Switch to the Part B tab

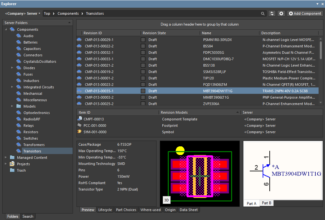tap(266, 203)
